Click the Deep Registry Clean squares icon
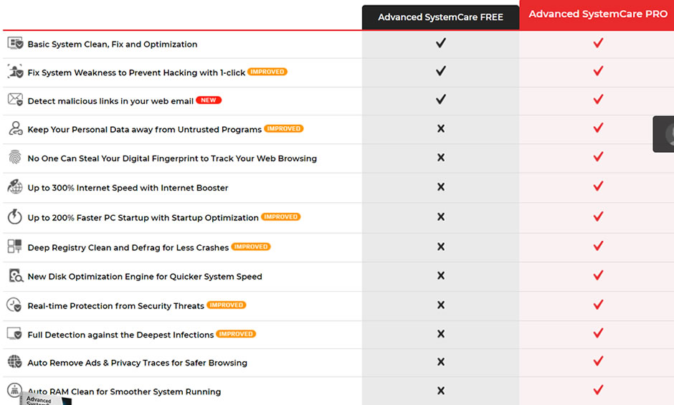 (14, 247)
